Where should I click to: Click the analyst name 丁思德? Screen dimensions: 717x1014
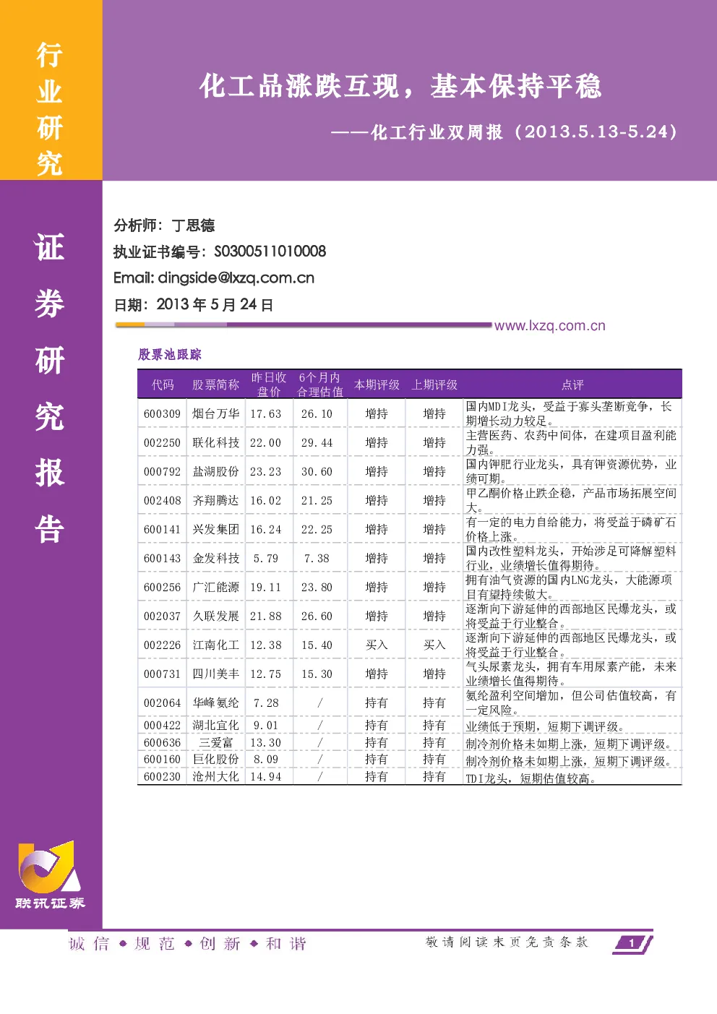(193, 225)
